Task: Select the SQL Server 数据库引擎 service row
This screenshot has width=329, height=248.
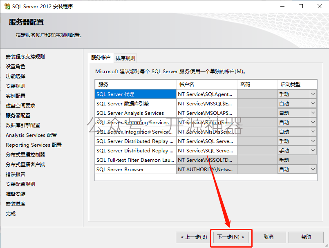Action: (136, 104)
